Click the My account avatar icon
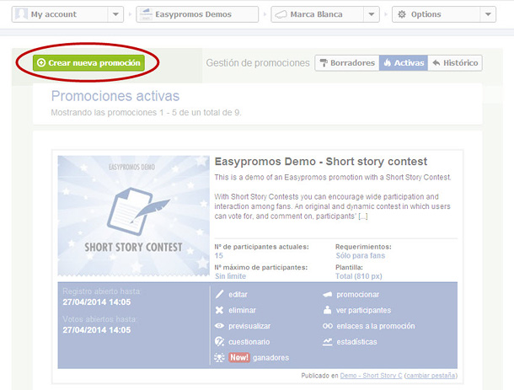Image resolution: width=514 pixels, height=390 pixels. coord(21,14)
